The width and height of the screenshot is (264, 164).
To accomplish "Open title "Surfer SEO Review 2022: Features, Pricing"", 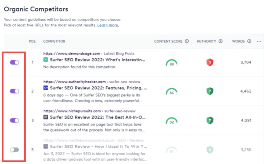I will [x=99, y=88].
